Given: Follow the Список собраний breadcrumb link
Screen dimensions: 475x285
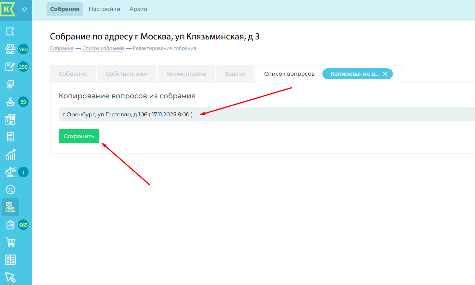Looking at the screenshot, I should [103, 48].
